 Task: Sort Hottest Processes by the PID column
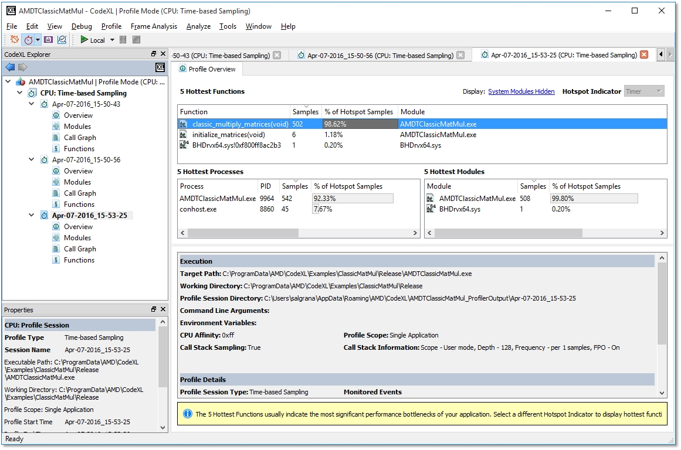(269, 186)
